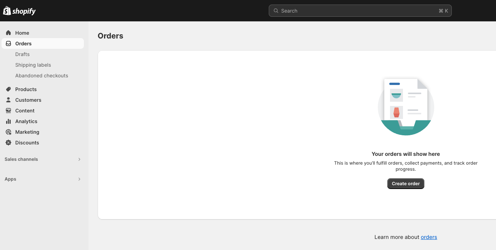Click the Marketing target icon
The width and height of the screenshot is (496, 250).
tap(8, 132)
